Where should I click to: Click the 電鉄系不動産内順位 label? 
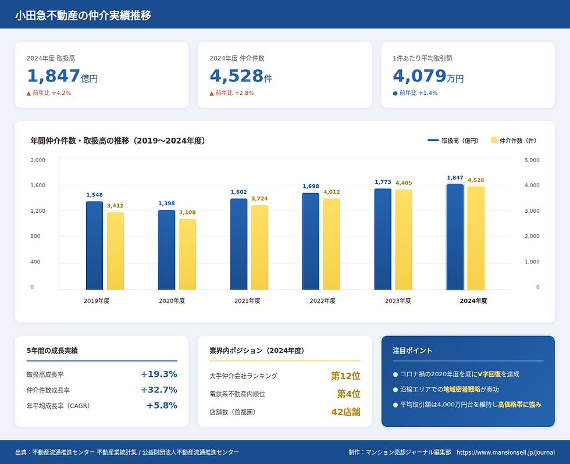click(x=237, y=394)
